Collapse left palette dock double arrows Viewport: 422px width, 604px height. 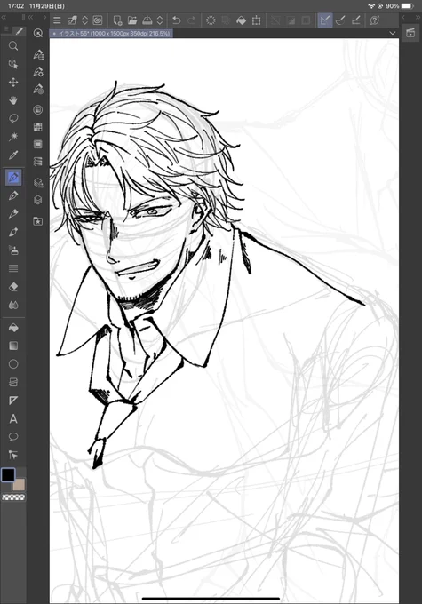4,18
